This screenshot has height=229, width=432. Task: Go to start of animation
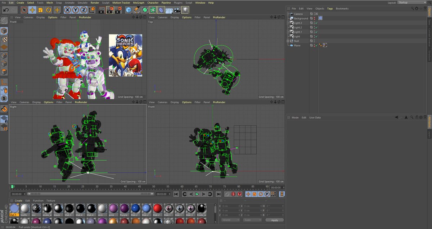[176, 194]
